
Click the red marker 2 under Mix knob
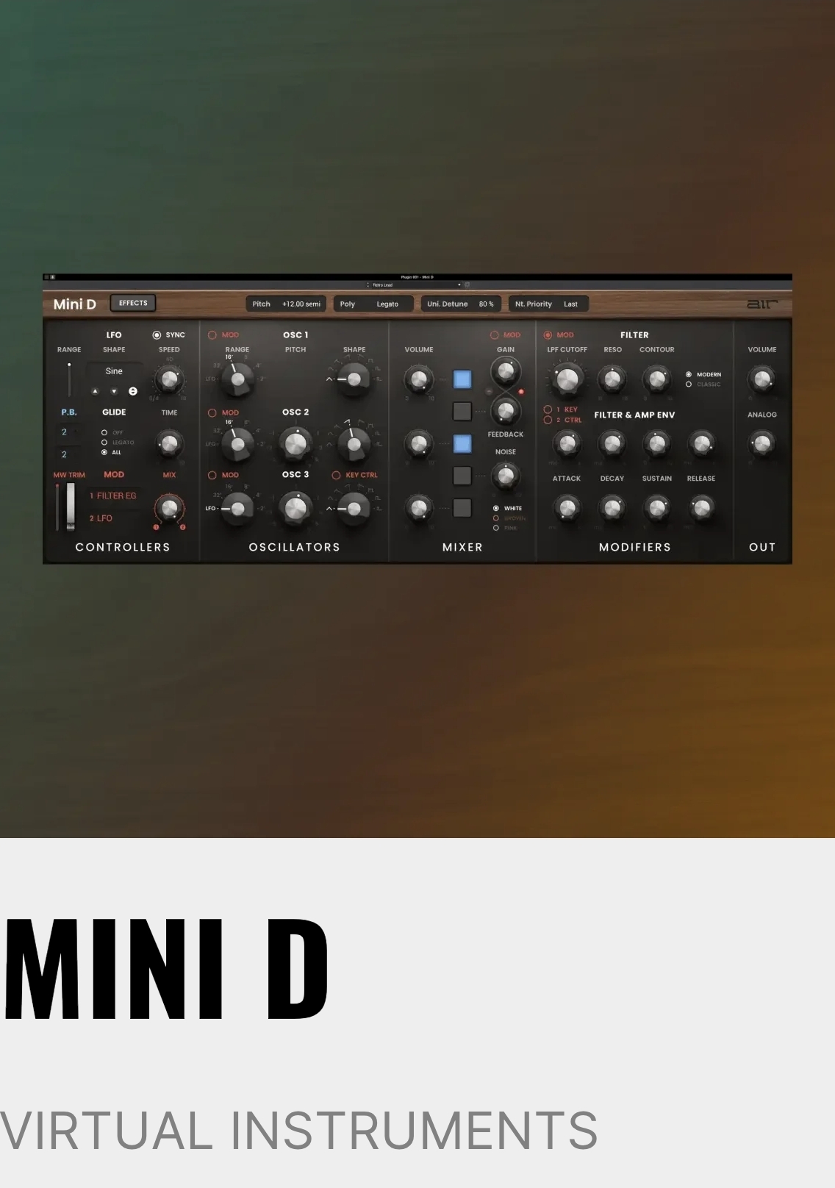coord(182,527)
